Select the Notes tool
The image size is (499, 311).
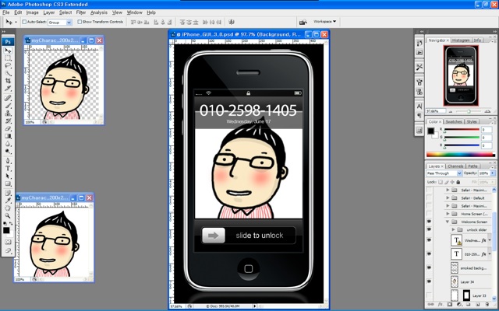coord(8,193)
